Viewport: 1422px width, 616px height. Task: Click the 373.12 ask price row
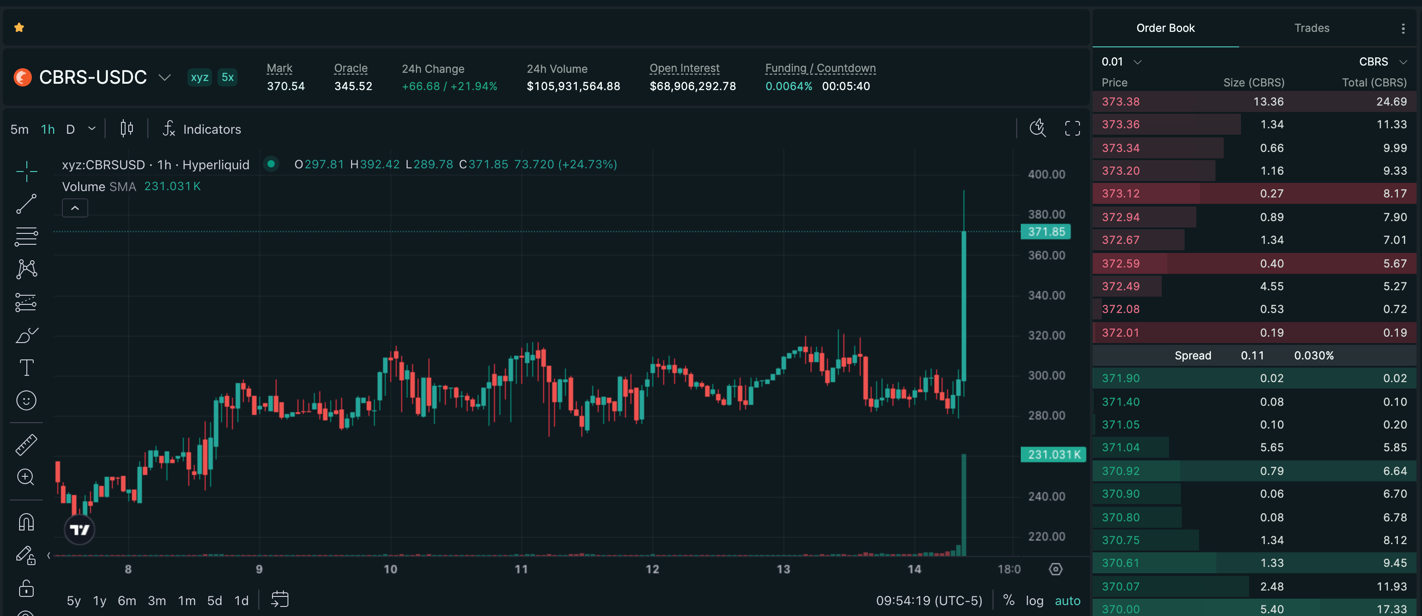[x=1254, y=194]
